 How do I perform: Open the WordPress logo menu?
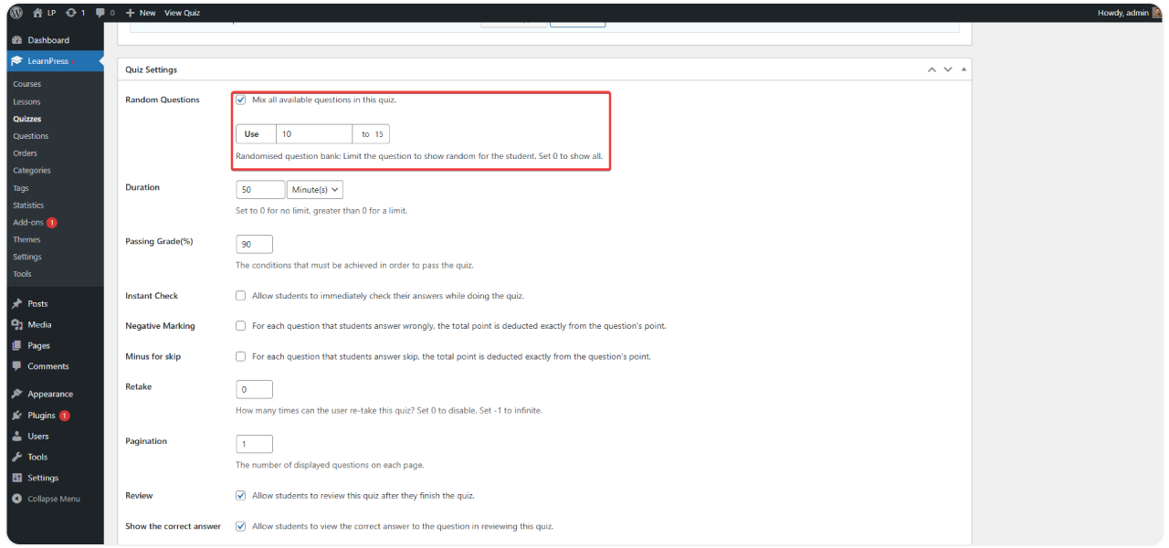tap(18, 12)
